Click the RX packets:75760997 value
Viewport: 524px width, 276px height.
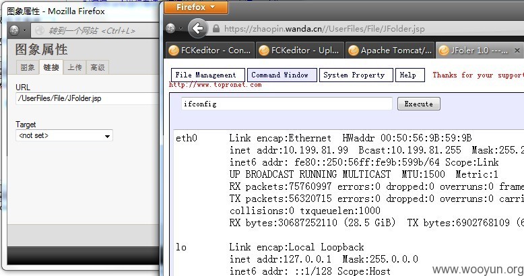(280, 186)
